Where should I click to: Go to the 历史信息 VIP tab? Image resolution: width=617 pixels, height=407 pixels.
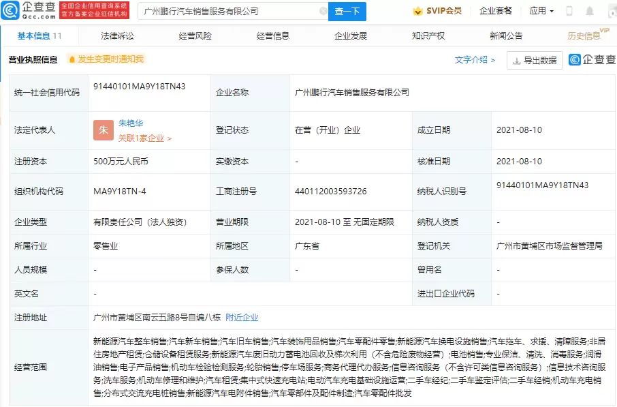tap(584, 35)
